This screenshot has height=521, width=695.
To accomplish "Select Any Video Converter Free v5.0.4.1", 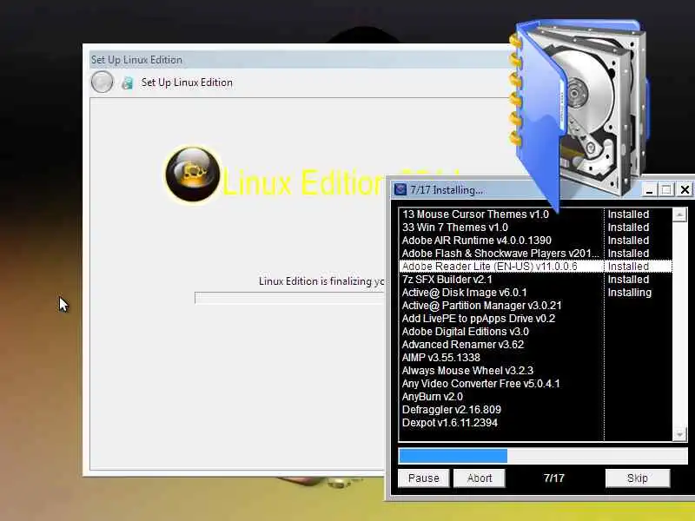I will (535, 384).
